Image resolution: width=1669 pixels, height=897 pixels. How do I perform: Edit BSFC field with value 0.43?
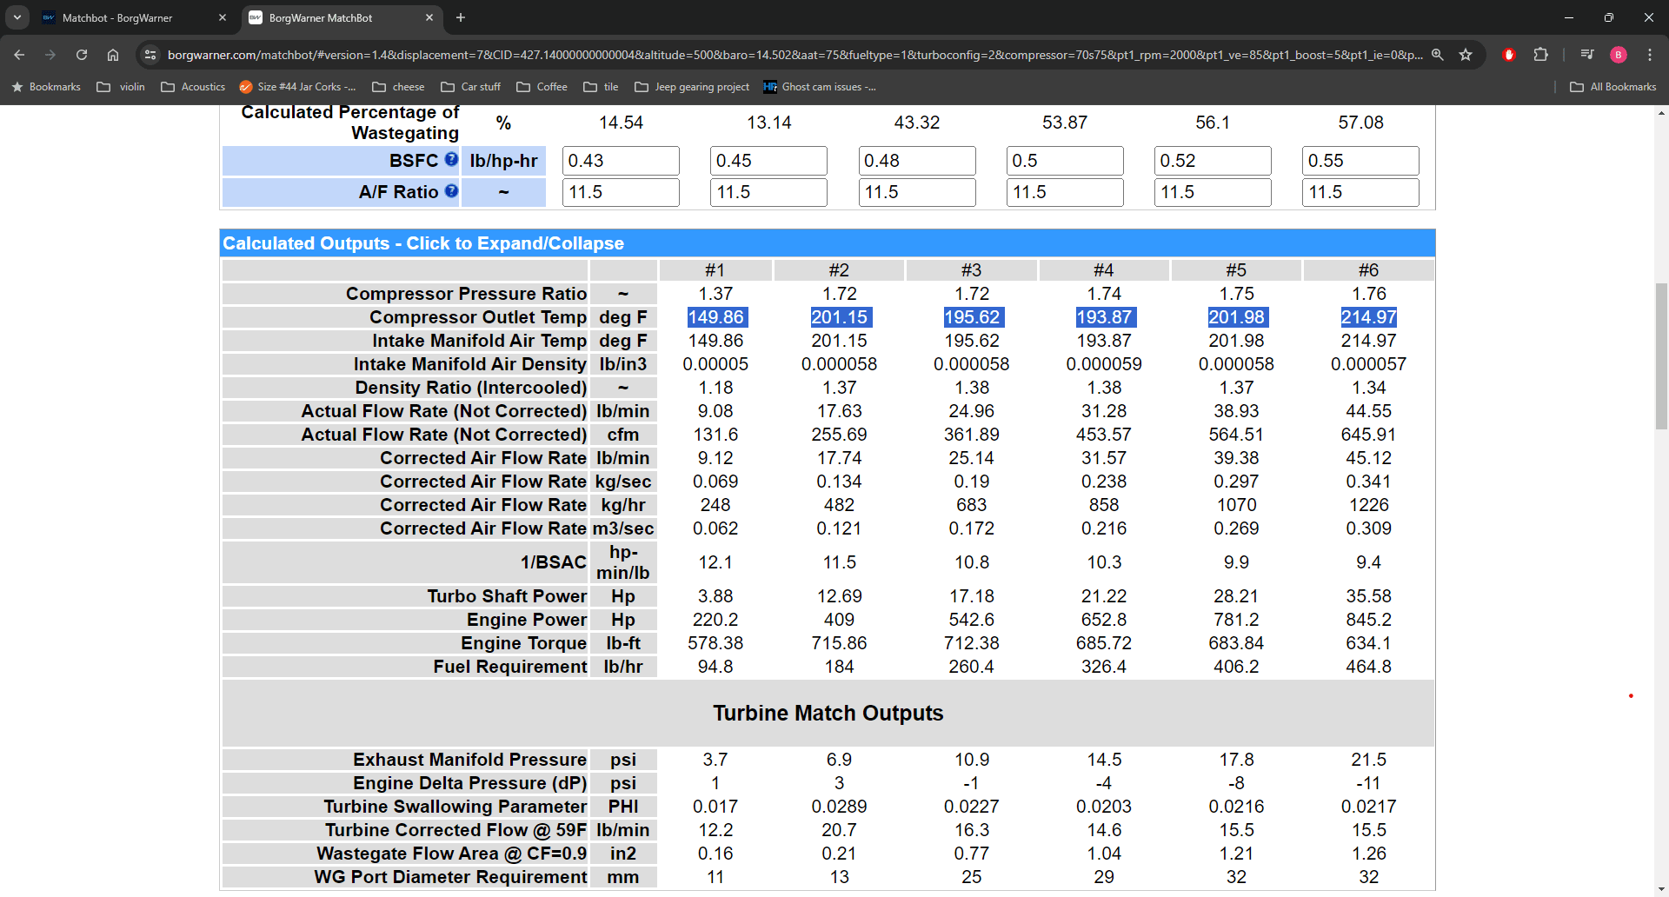tap(621, 161)
